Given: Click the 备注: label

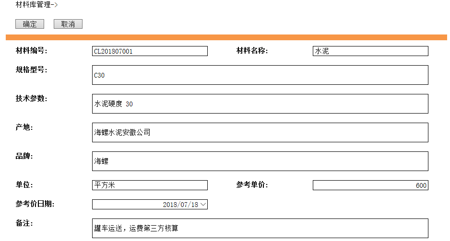Looking at the screenshot, I should [24, 223].
